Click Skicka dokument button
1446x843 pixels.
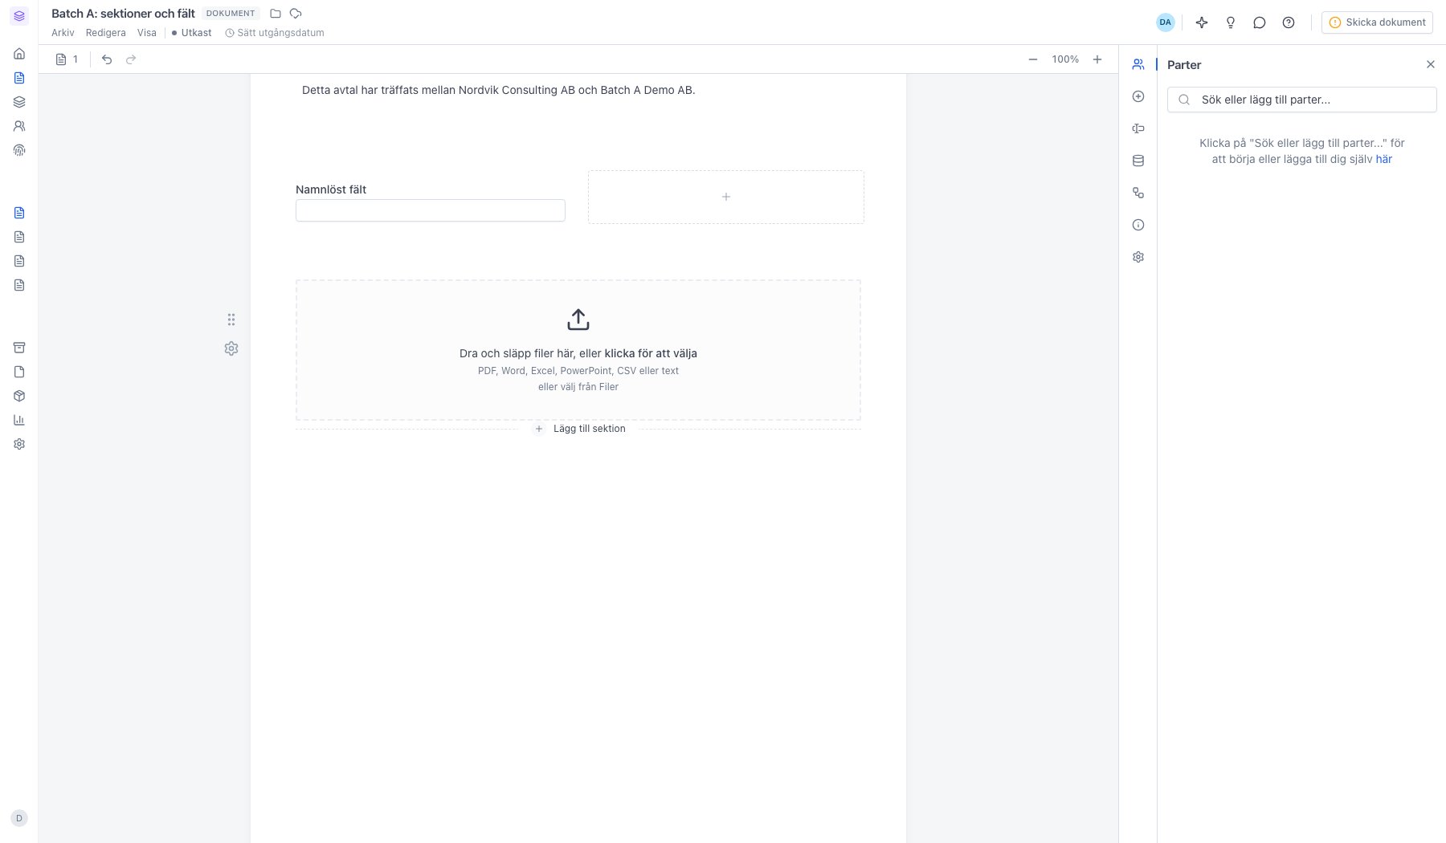1377,22
